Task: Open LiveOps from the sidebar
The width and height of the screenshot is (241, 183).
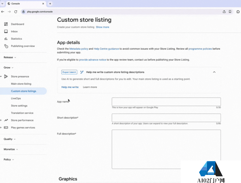Action: click(16, 98)
